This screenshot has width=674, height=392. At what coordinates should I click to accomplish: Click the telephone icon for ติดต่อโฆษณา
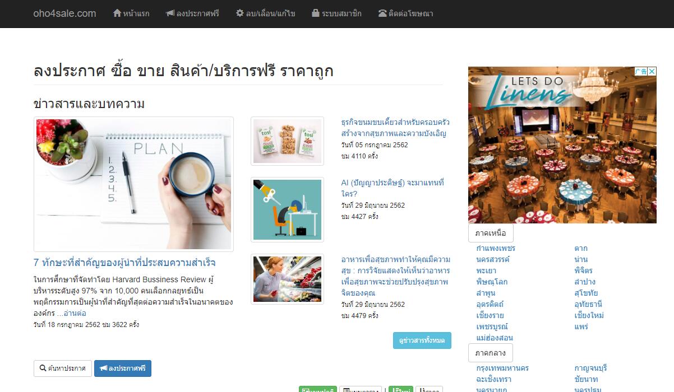(382, 13)
